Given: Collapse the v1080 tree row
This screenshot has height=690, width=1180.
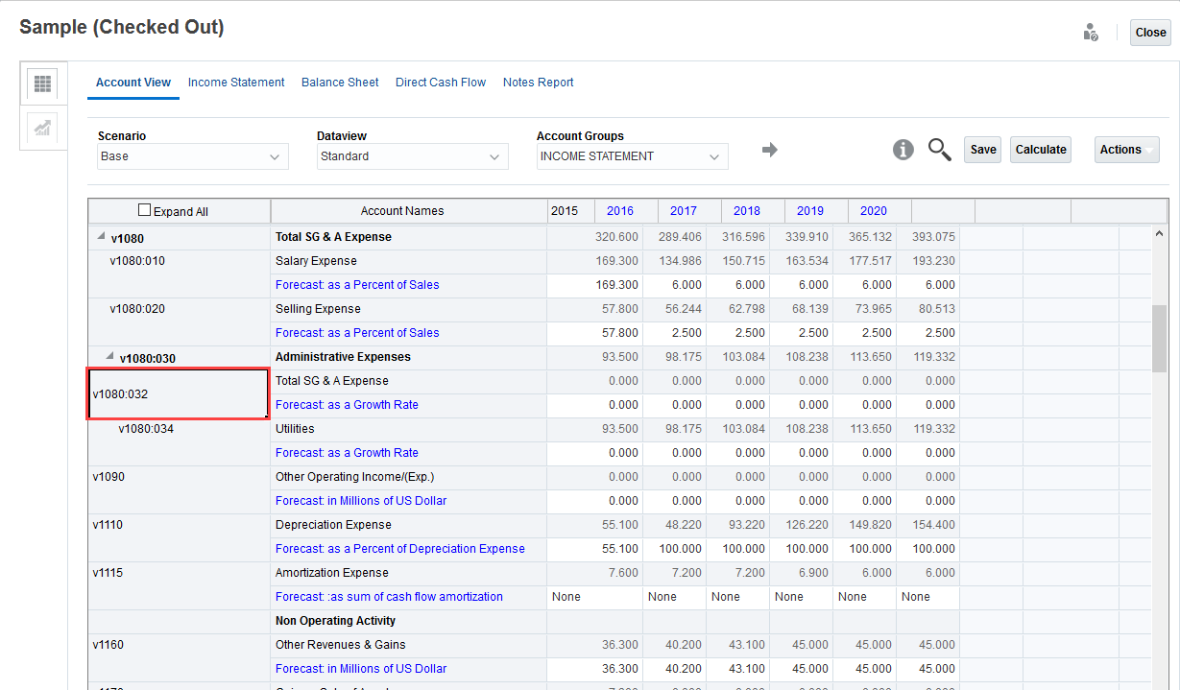Looking at the screenshot, I should tap(101, 237).
